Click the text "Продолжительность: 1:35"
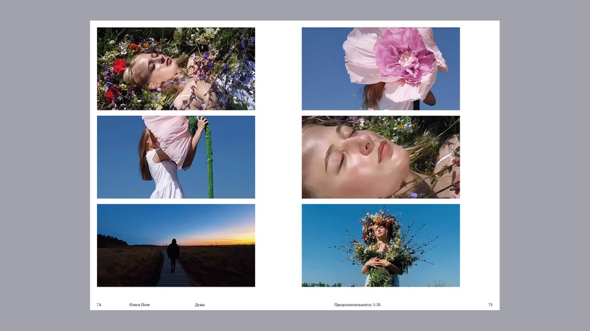The image size is (590, 331). coord(357,305)
